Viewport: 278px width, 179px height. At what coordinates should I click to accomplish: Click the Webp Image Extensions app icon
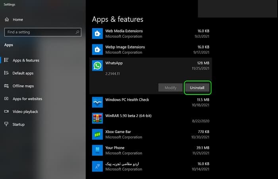tap(97, 50)
